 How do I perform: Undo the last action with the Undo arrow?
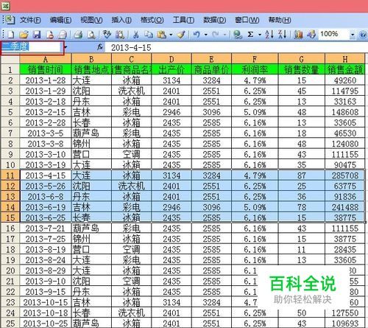pos(197,35)
